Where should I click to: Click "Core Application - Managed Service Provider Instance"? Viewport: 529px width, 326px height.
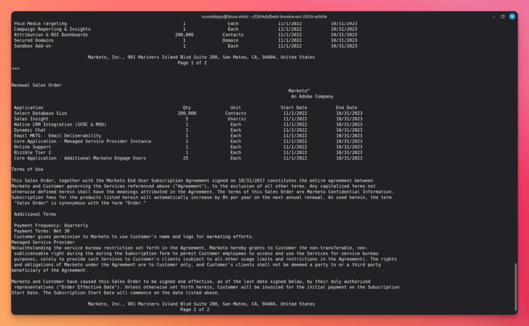click(83, 142)
